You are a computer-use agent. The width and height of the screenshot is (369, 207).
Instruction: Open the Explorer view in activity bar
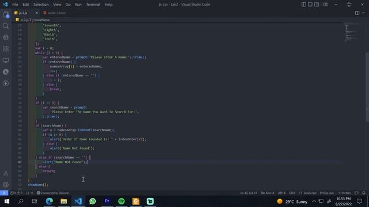coord(6,15)
